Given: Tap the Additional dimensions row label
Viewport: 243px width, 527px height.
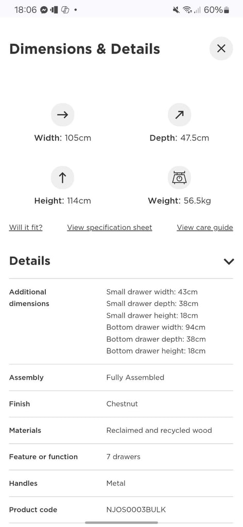Looking at the screenshot, I should 29,298.
